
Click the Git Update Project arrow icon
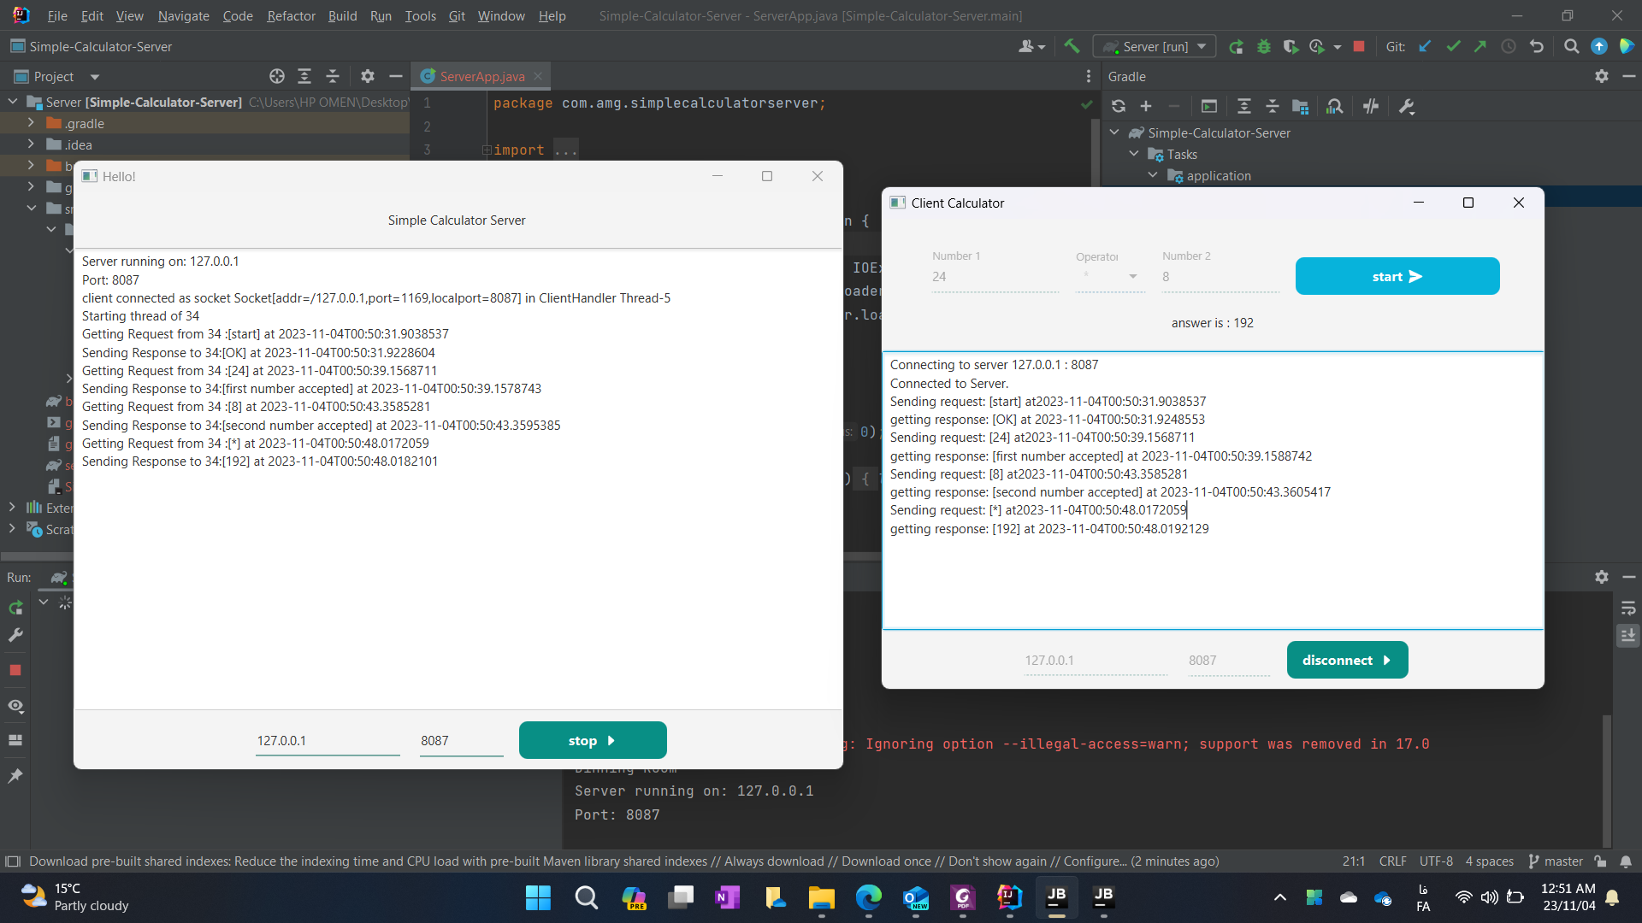point(1425,46)
